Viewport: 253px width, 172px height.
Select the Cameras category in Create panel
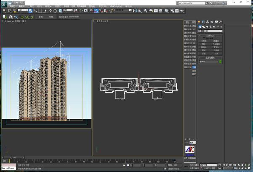click(210, 27)
